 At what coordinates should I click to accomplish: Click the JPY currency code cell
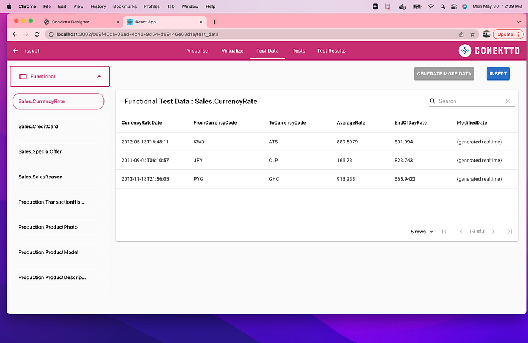coord(198,161)
